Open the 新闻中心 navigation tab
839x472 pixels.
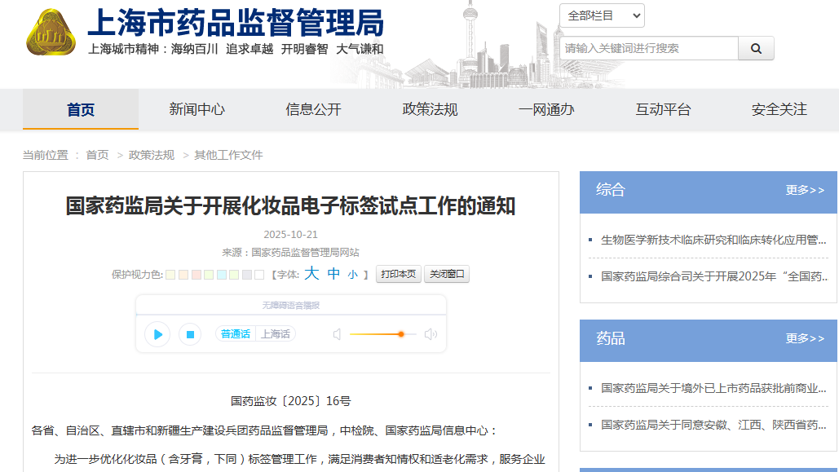click(x=197, y=109)
